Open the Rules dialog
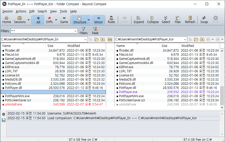225x142 pixels. pyautogui.click(x=111, y=20)
